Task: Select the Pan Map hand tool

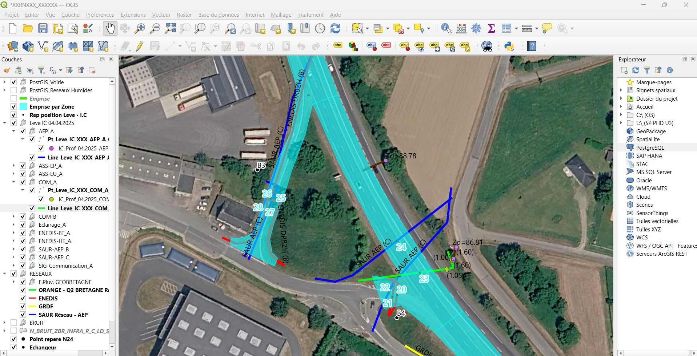Action: point(110,28)
